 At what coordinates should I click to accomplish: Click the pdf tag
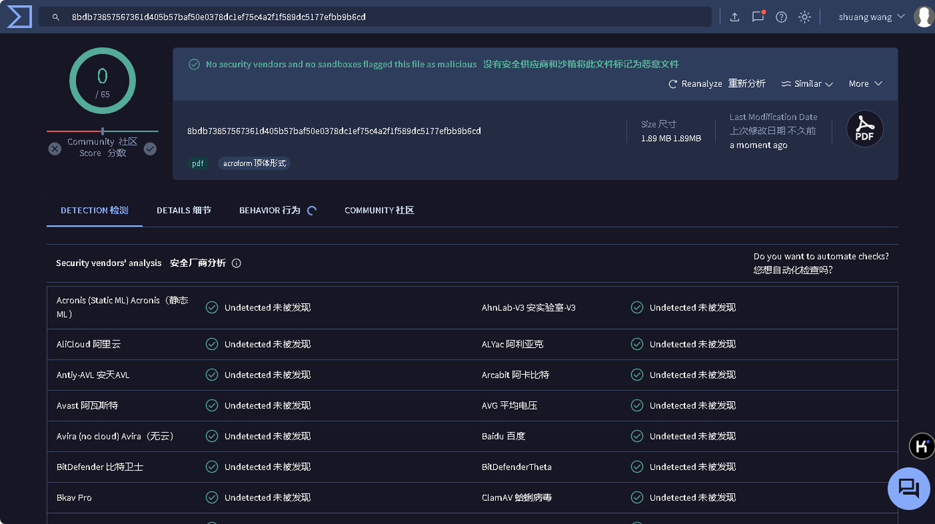197,164
